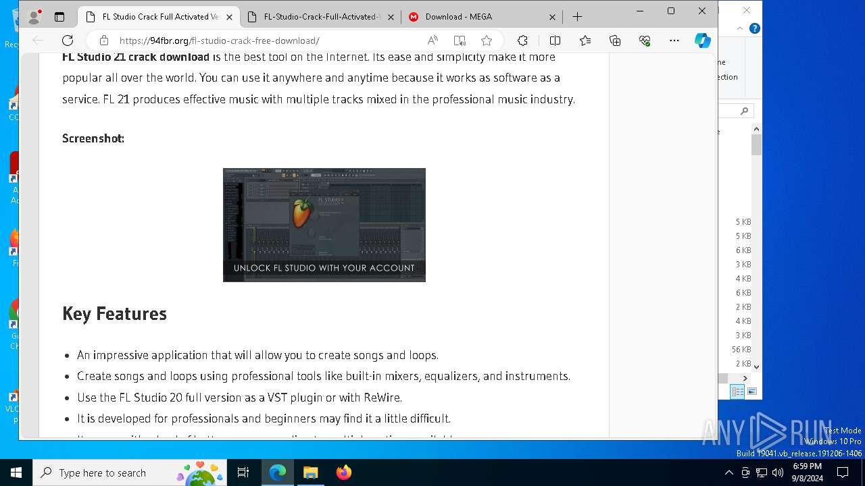Viewport: 865px width, 486px height.
Task: Close the FL-Studio-Crack-Full-Activated second tab
Action: coord(391,17)
